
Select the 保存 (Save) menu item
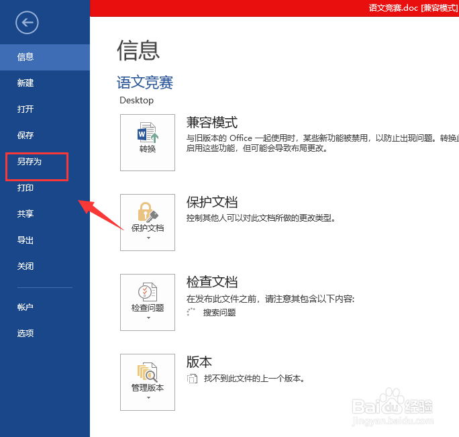[45, 136]
